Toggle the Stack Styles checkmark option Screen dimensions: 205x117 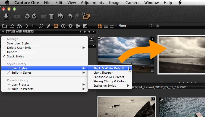(15, 56)
